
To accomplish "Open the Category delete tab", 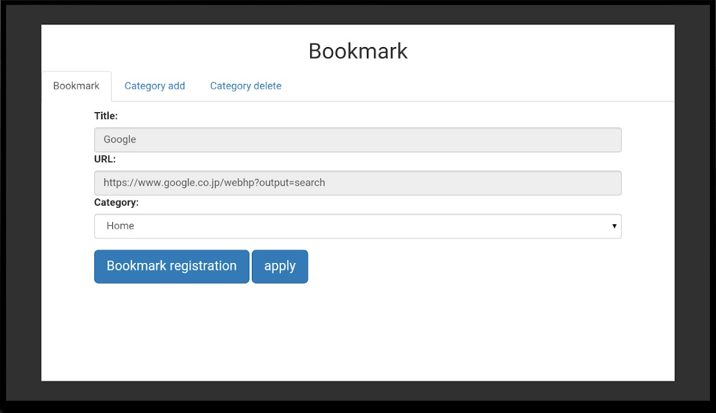I will 245,86.
